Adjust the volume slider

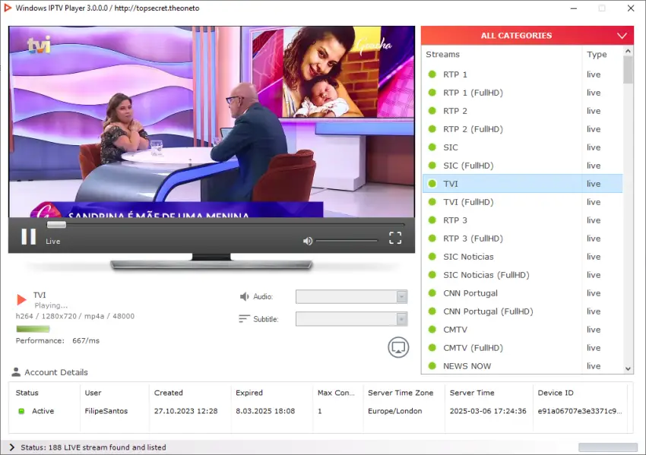[x=347, y=241]
